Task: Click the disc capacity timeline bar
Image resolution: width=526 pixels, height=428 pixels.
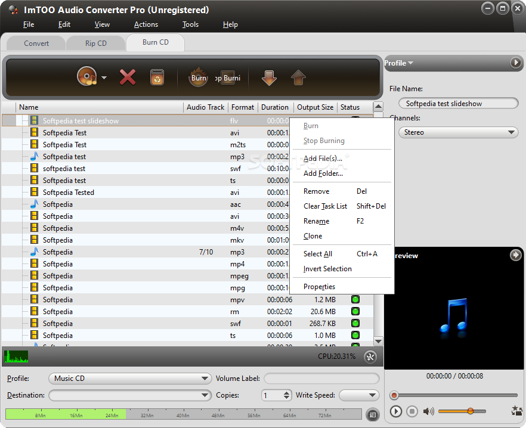Action: click(184, 414)
